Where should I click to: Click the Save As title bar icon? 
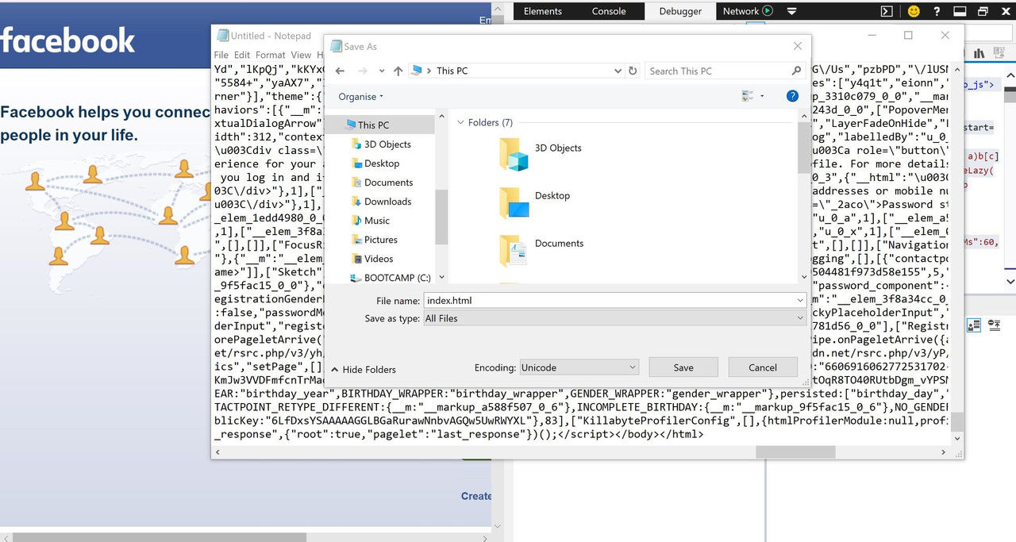[x=336, y=46]
